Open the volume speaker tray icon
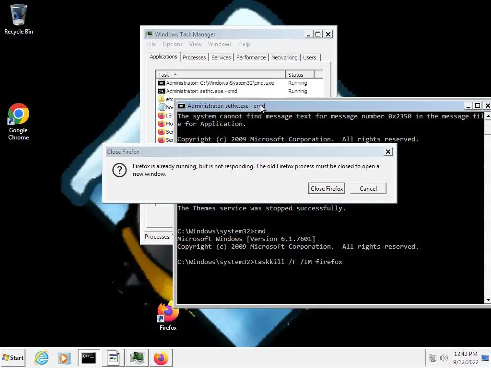This screenshot has width=491, height=368. click(x=444, y=357)
